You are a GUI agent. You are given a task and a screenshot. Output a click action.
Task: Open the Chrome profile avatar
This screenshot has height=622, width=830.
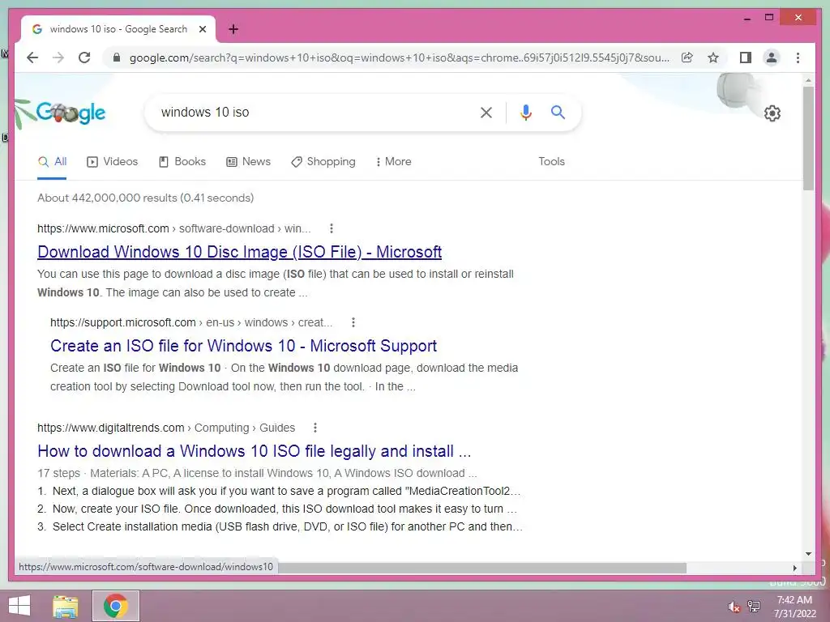click(772, 58)
